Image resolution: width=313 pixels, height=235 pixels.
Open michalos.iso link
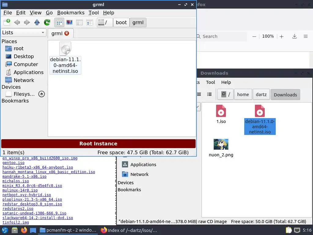16,181
